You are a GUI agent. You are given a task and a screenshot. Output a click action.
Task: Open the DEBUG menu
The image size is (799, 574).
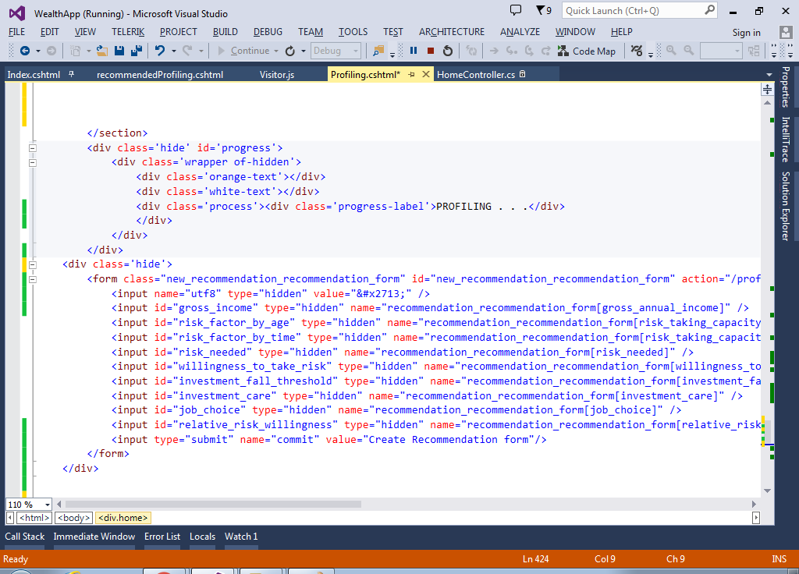[x=268, y=31]
